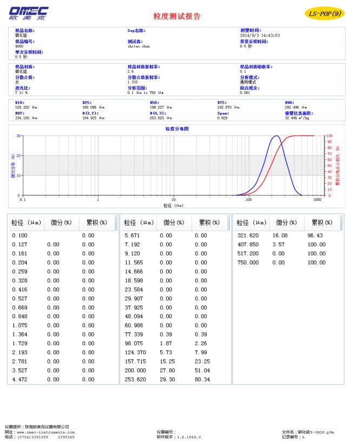The height and width of the screenshot is (444, 351).
Task: Select the row with particle size 321.620
Action: 287,236
